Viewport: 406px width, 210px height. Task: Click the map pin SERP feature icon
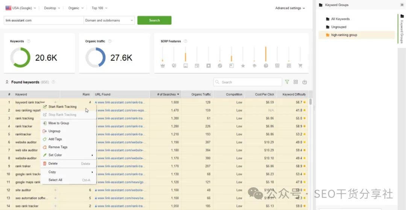[174, 66]
